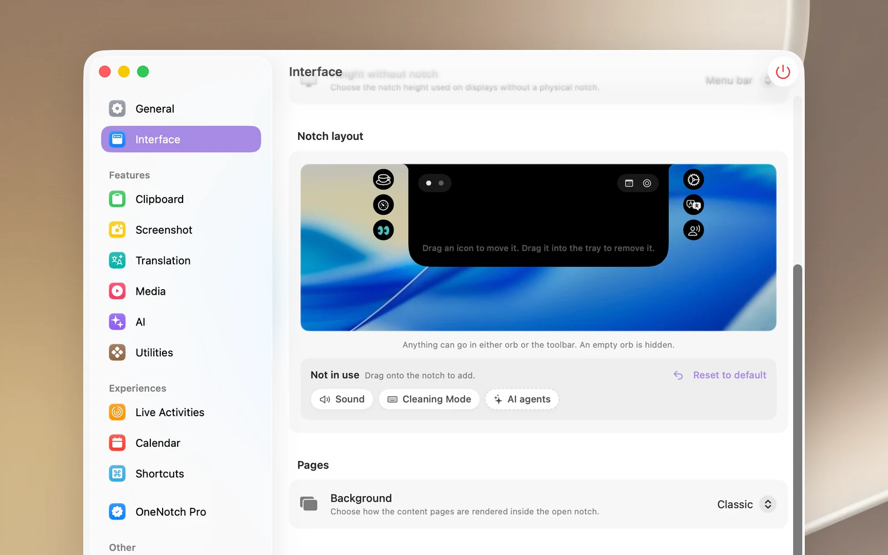This screenshot has height=555, width=888.
Task: Open Calendar experience settings
Action: [x=181, y=443]
